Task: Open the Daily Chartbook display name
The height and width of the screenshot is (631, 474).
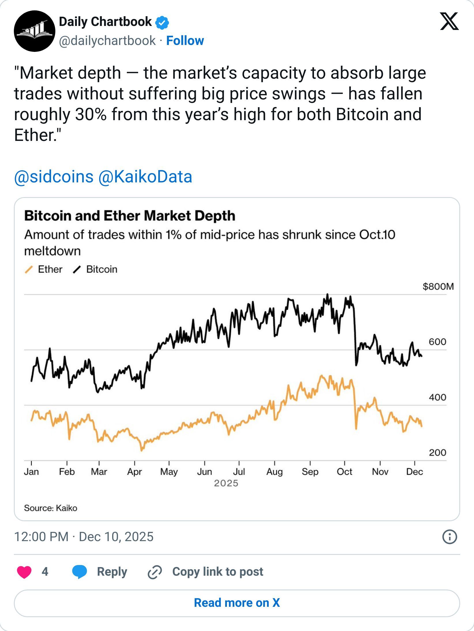Action: tap(105, 22)
